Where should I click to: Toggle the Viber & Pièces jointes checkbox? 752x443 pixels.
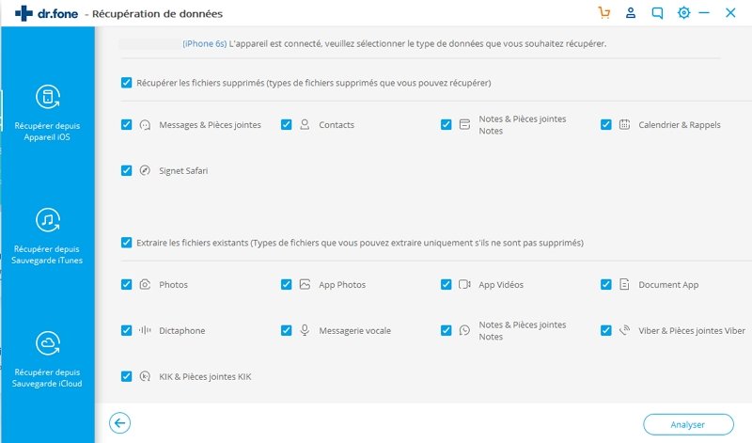tap(606, 330)
